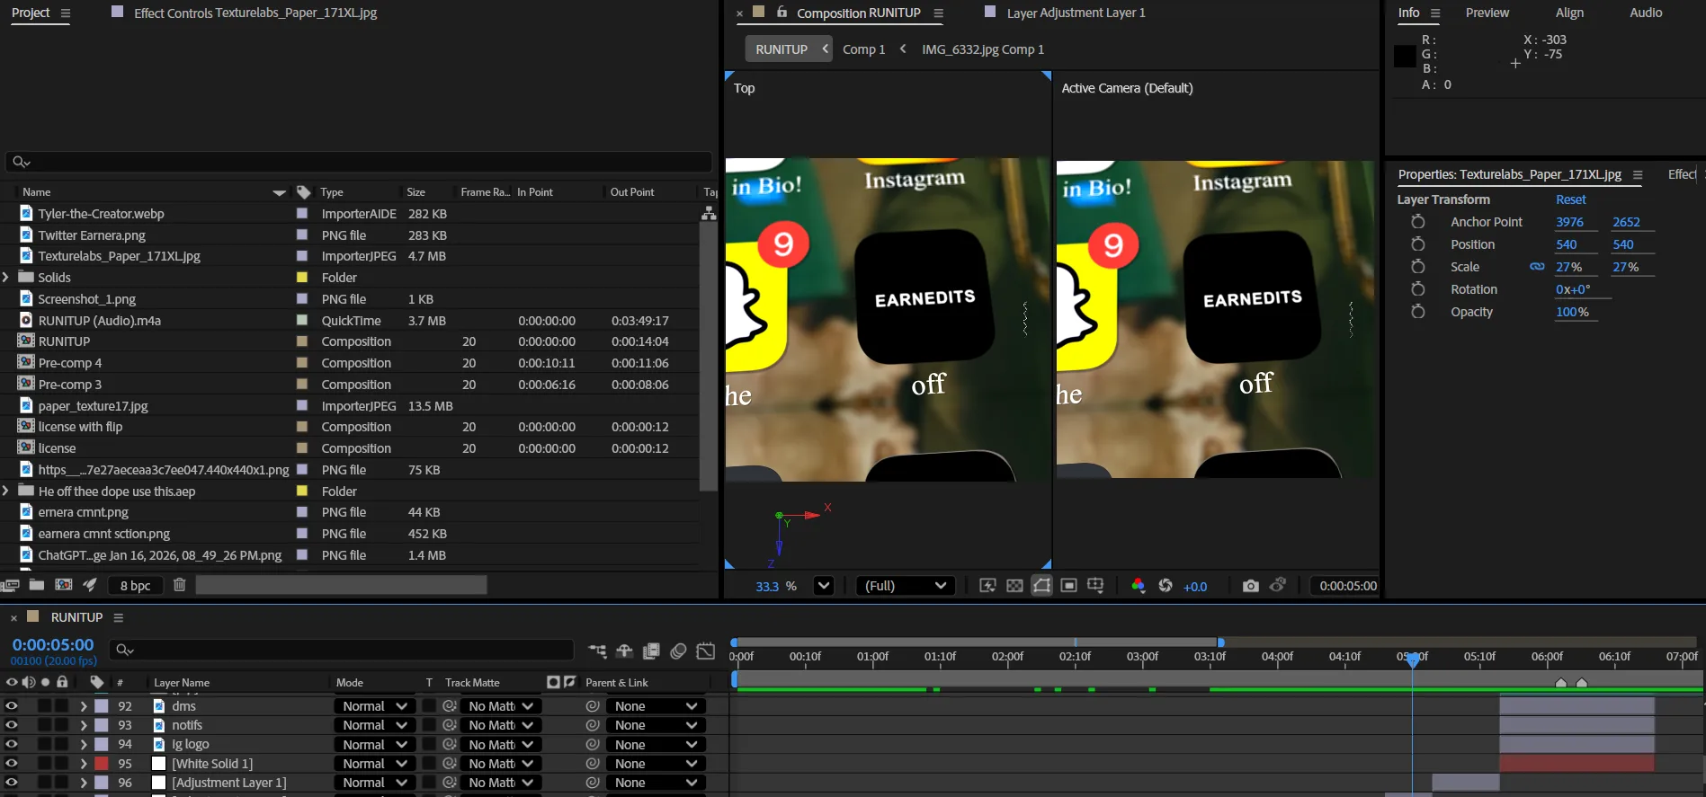Screen dimensions: 1706x797
Task: Click the show channel RGB color icon
Action: pyautogui.click(x=1138, y=586)
